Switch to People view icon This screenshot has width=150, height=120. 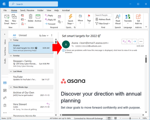(5, 98)
